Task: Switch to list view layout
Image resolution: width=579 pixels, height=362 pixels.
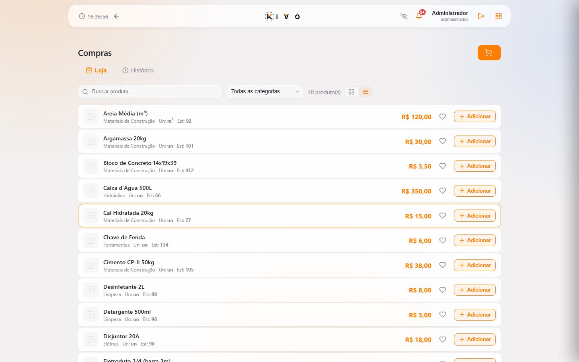Action: (x=365, y=92)
